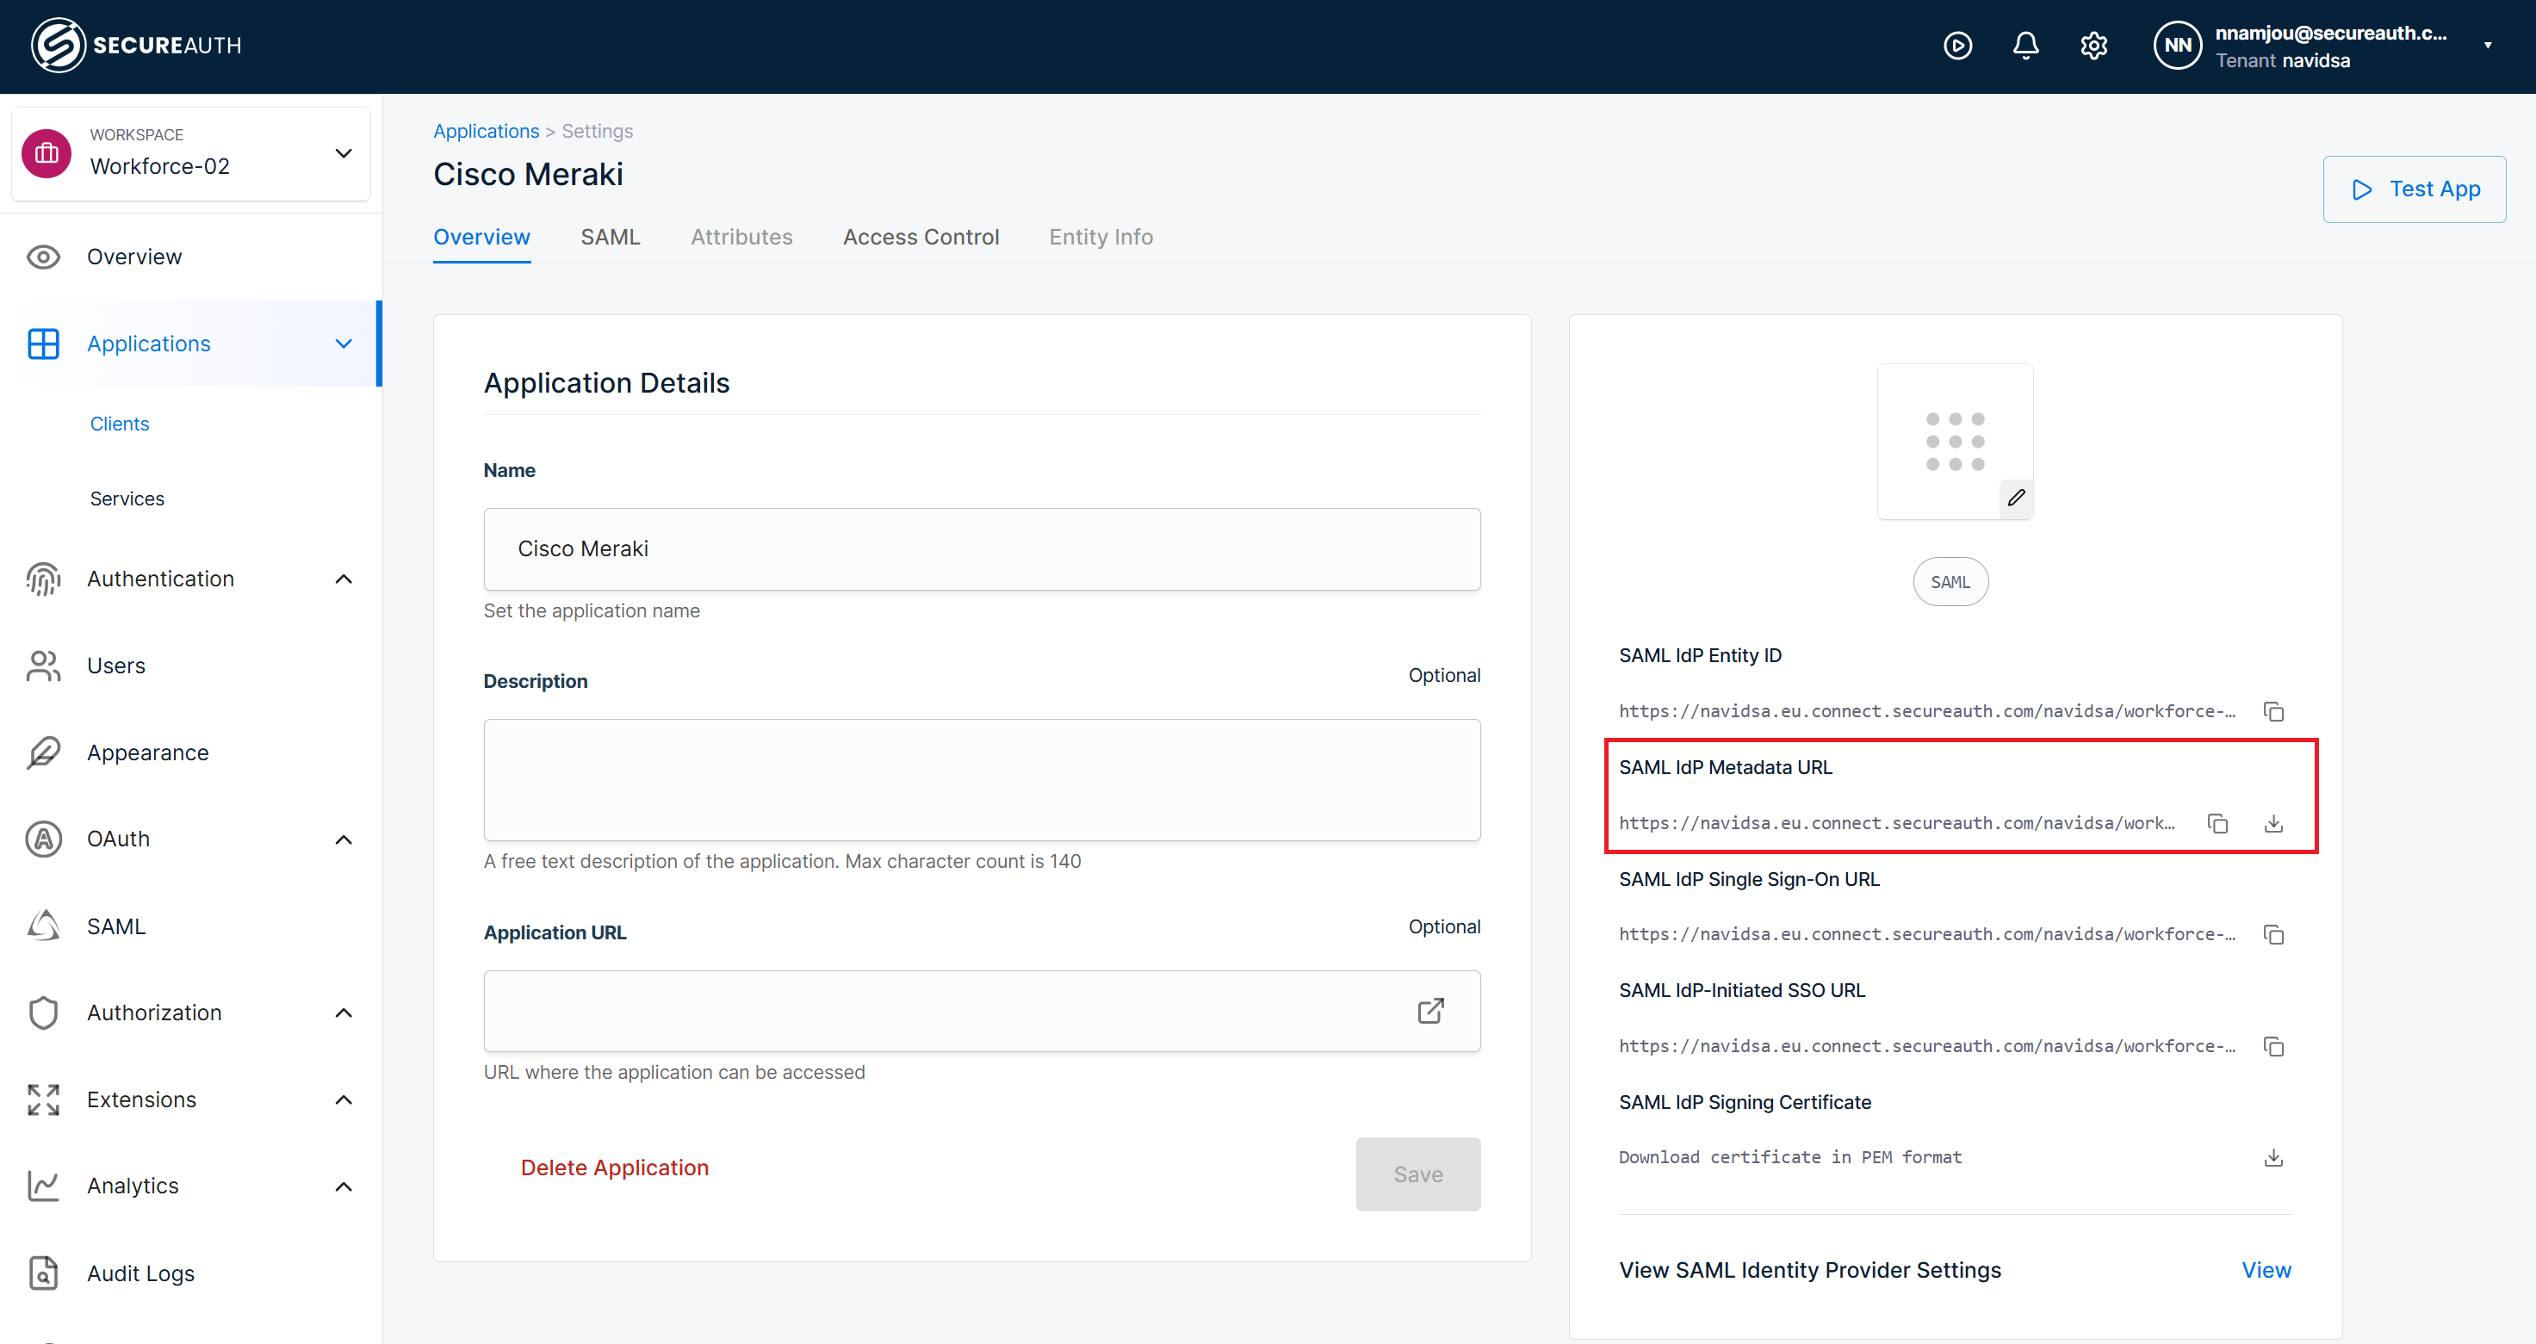The width and height of the screenshot is (2536, 1344).
Task: Copy the SAML IdP Metadata URL
Action: pyautogui.click(x=2217, y=823)
